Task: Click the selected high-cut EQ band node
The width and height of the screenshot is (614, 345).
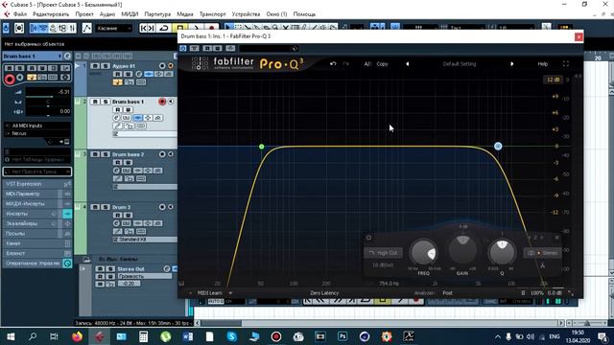Action: [498, 146]
